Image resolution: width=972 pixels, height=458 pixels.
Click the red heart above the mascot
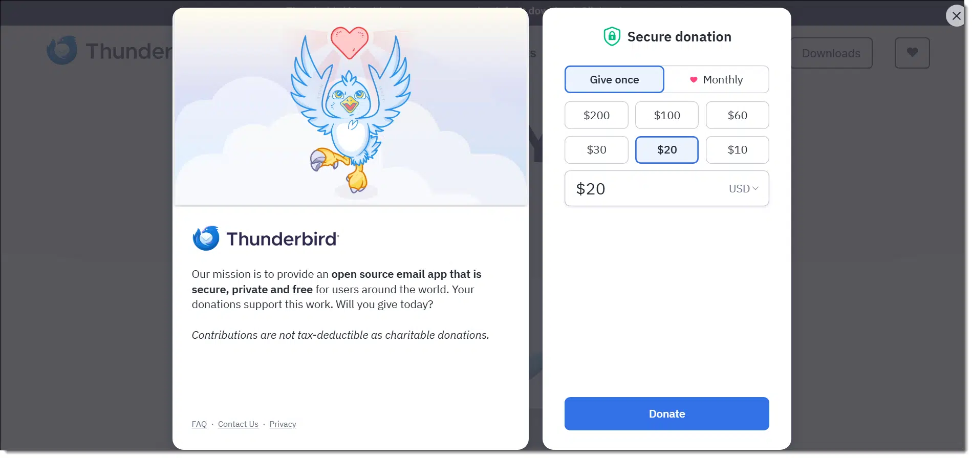350,42
